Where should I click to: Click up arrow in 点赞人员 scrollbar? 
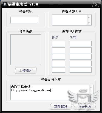(89, 17)
